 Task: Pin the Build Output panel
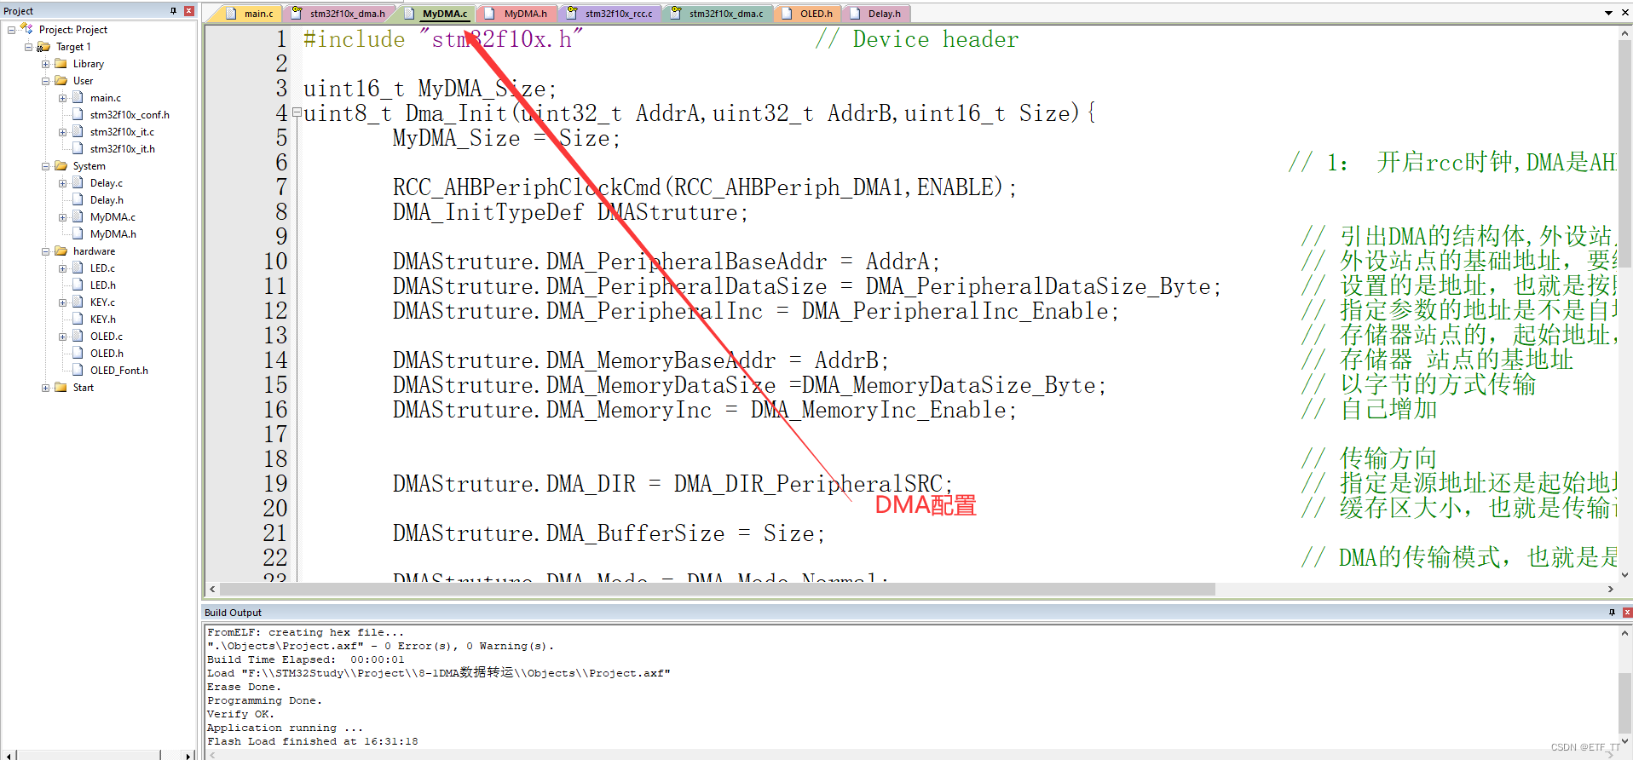point(1612,613)
